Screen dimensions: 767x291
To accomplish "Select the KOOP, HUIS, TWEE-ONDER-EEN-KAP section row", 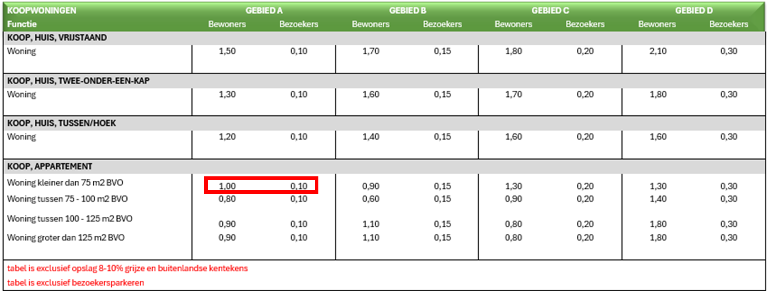I will tap(78, 81).
